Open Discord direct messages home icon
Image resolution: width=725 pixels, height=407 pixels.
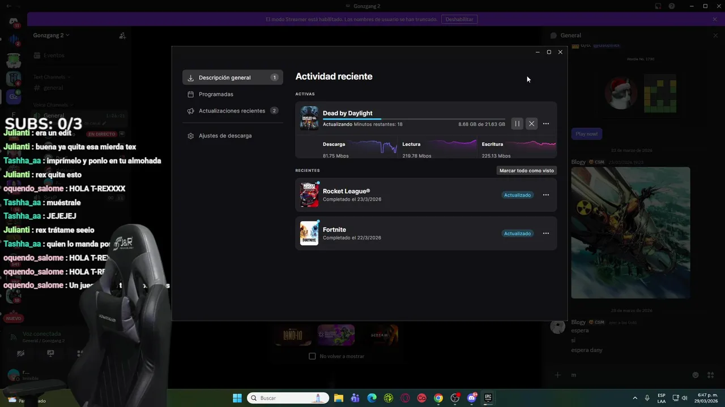pos(14,21)
